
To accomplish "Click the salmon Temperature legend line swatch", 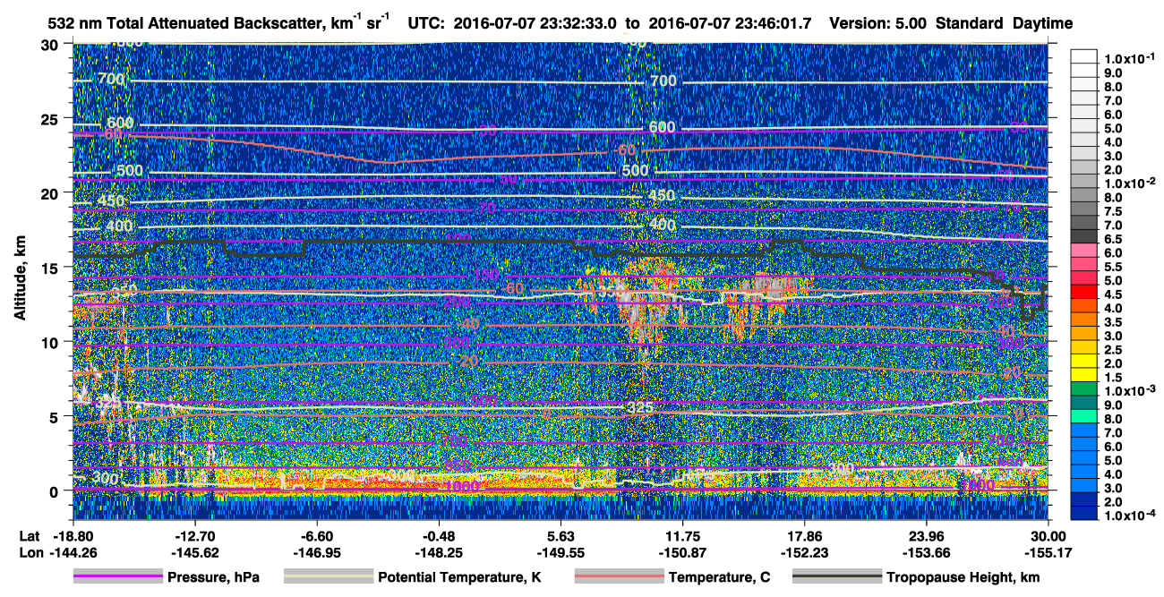I will [619, 577].
